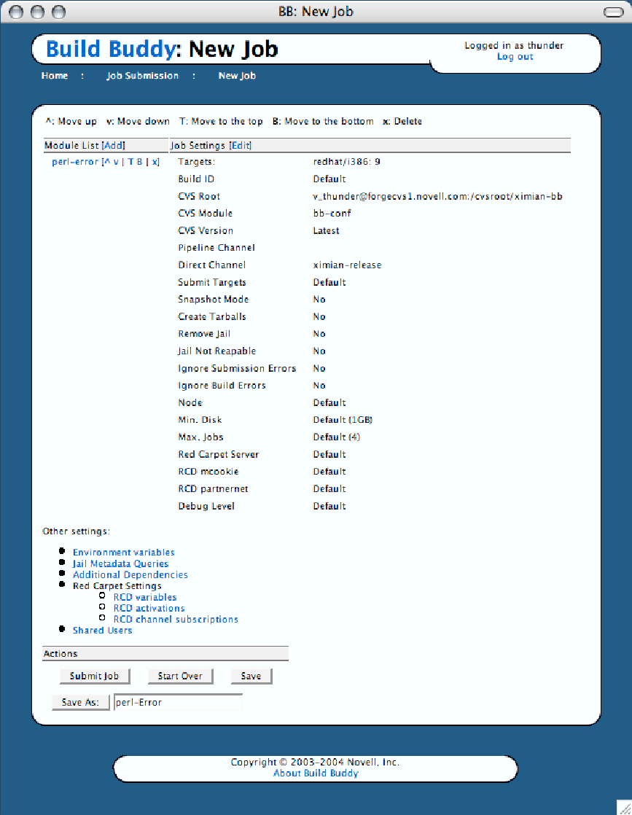Image resolution: width=632 pixels, height=815 pixels.
Task: Move perl-error module up with ^ control
Action: 107,162
